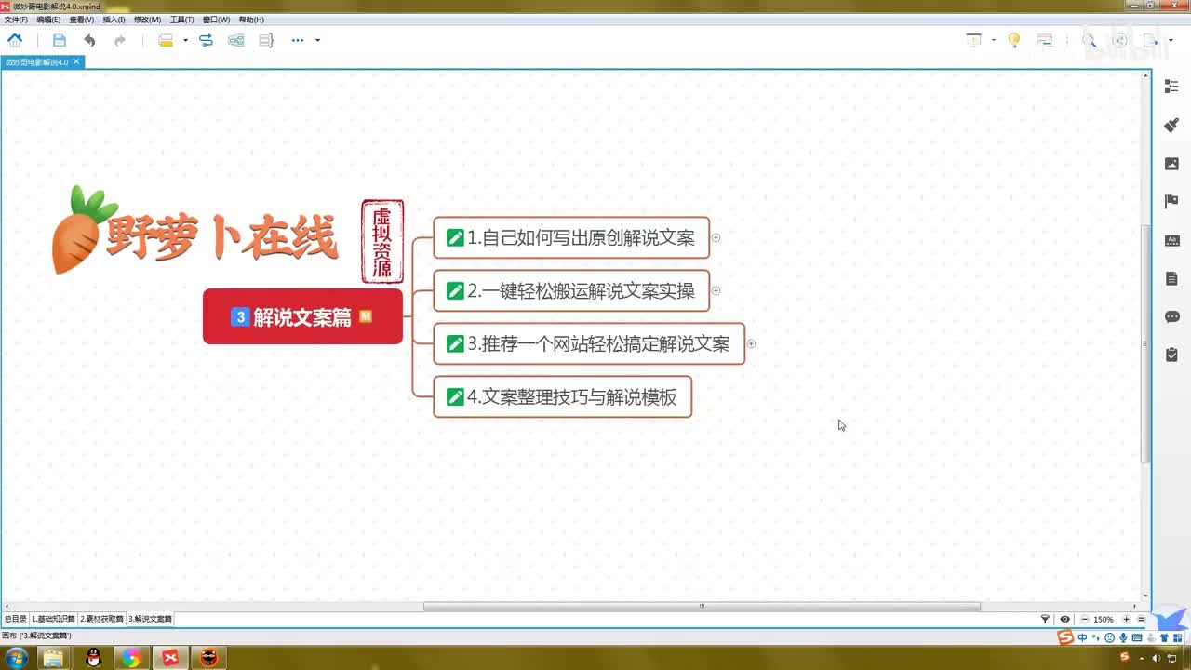The image size is (1191, 670).
Task: Open the 编辑(E) menu
Action: pyautogui.click(x=48, y=20)
